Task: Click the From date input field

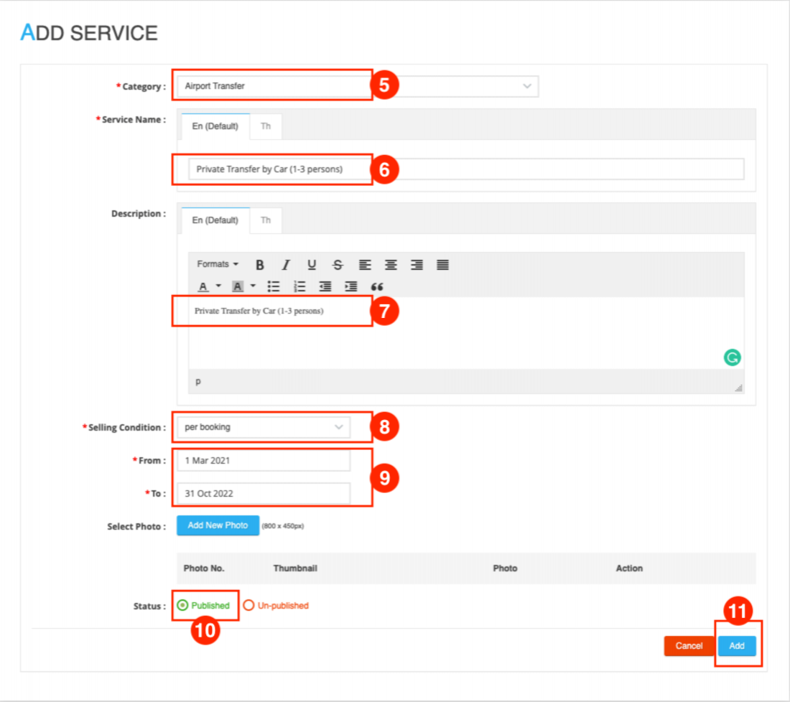Action: click(x=264, y=461)
